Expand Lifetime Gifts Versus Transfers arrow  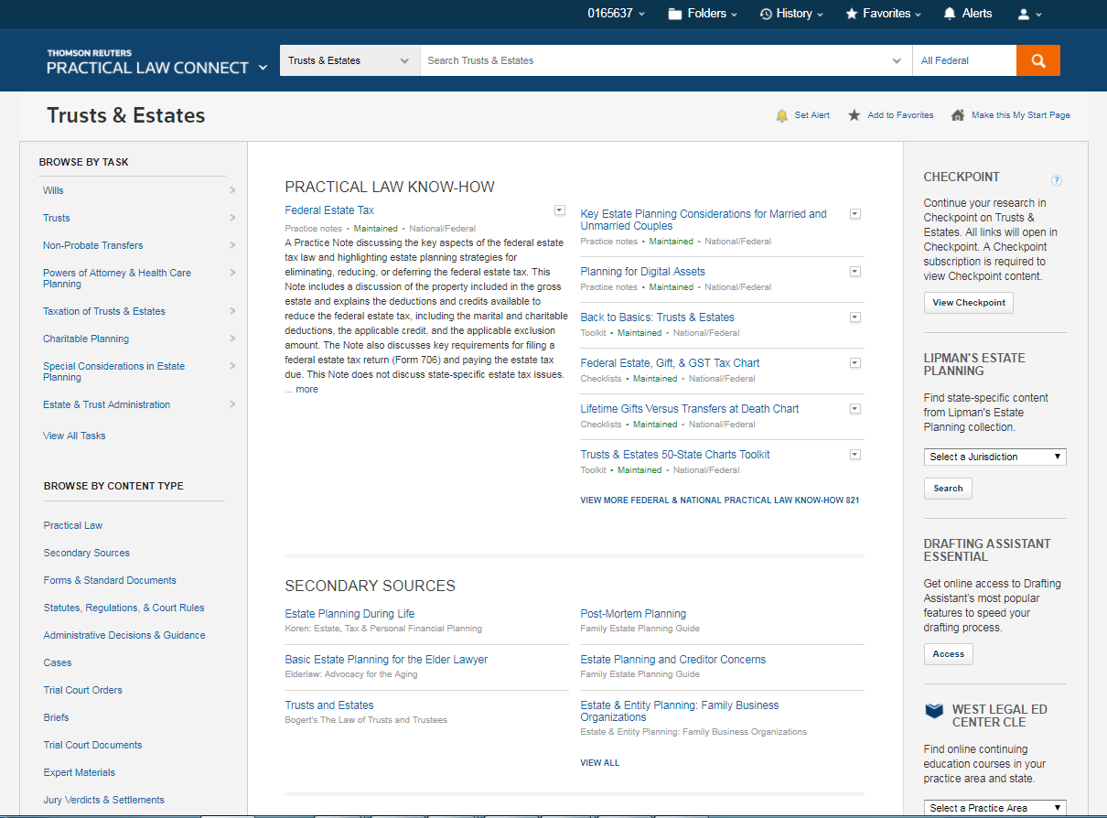tap(855, 409)
